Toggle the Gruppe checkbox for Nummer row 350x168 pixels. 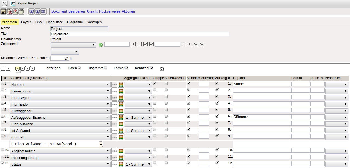click(x=155, y=83)
